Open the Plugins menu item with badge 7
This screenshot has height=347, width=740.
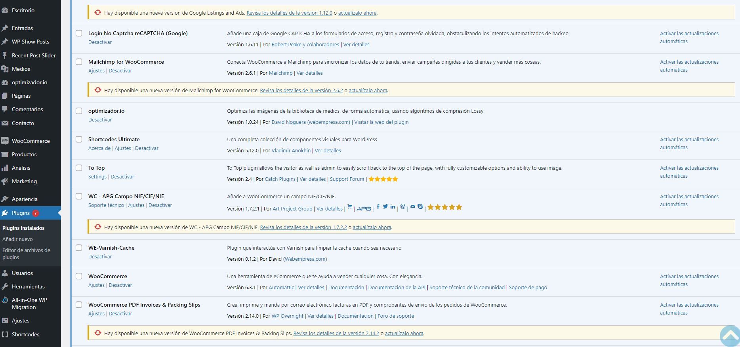click(31, 213)
